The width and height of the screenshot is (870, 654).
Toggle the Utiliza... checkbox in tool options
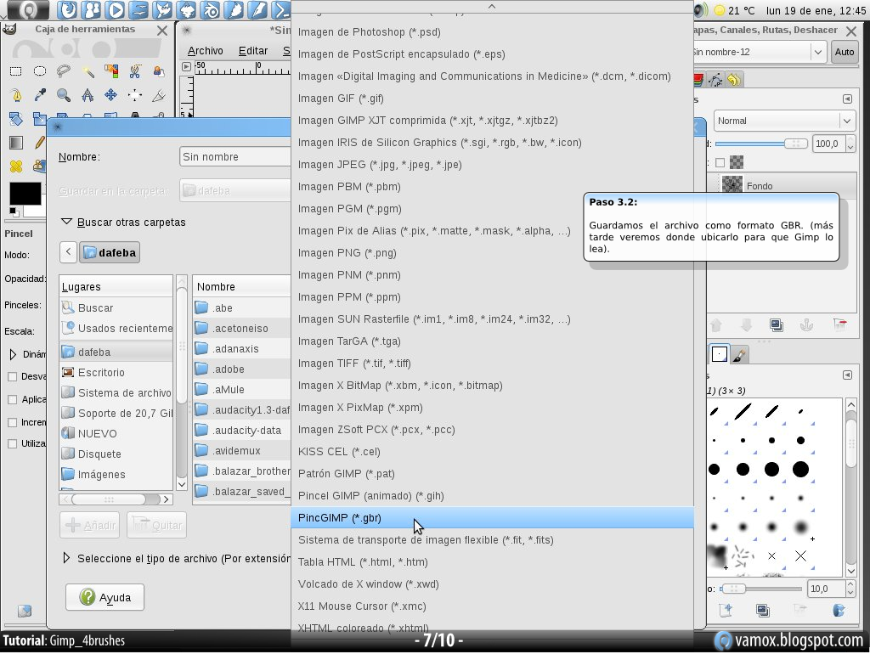[12, 443]
